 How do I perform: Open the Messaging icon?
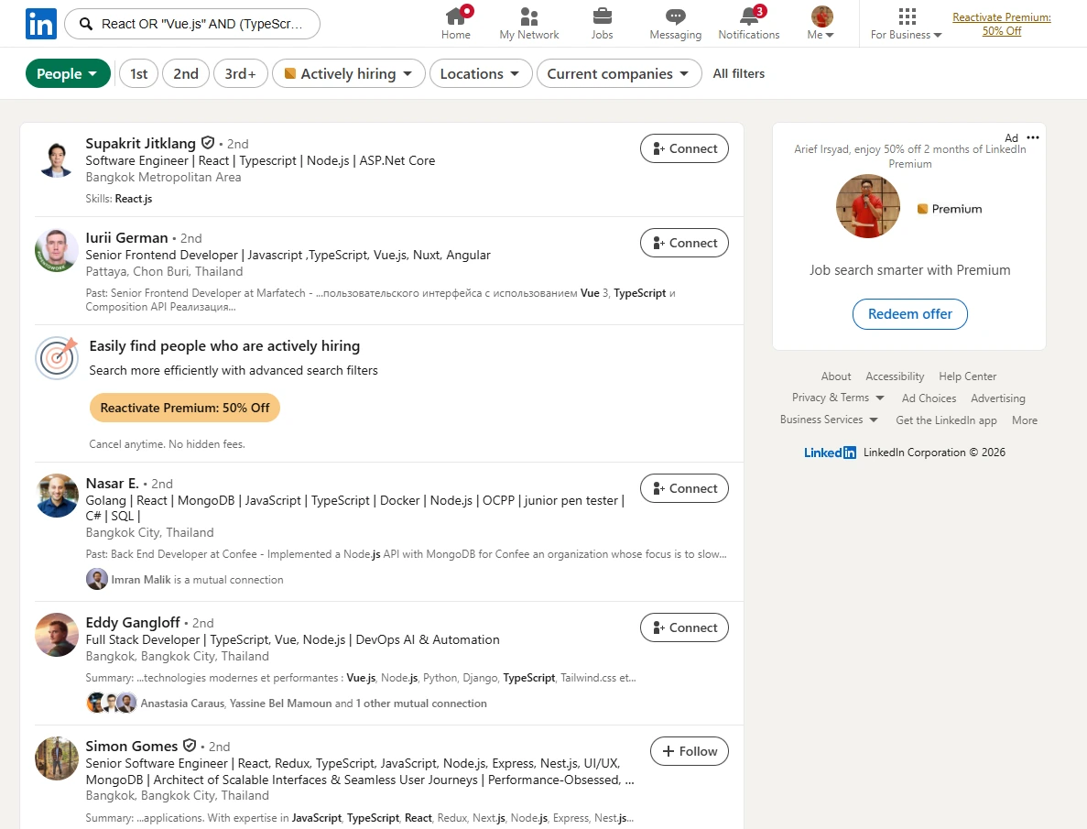[x=675, y=24]
